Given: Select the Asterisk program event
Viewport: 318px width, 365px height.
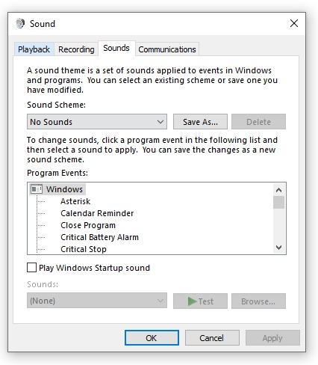Looking at the screenshot, I should tap(75, 201).
